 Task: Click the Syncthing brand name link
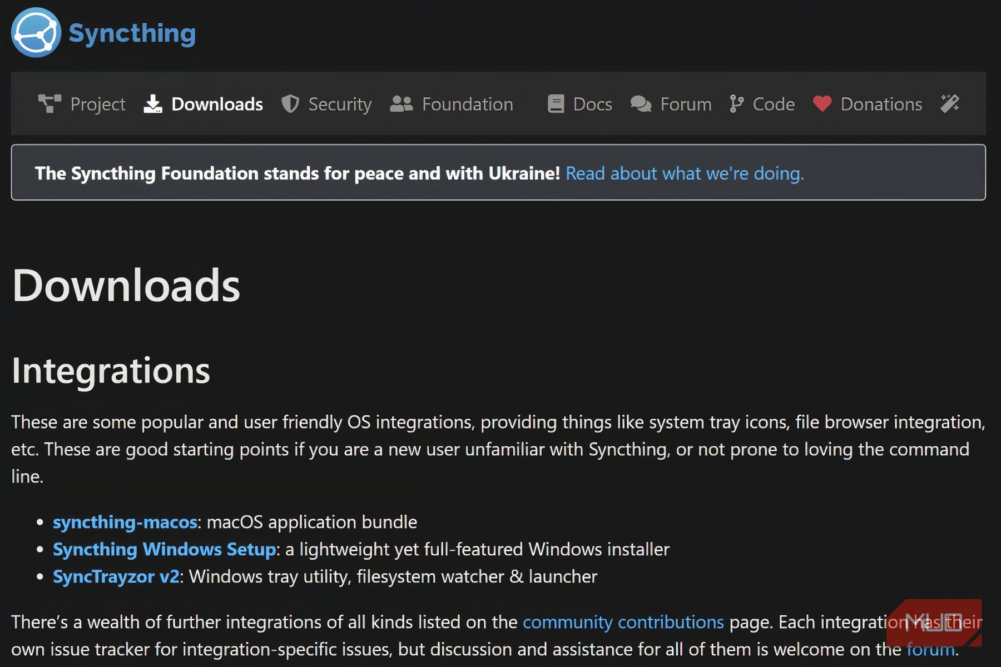click(132, 33)
